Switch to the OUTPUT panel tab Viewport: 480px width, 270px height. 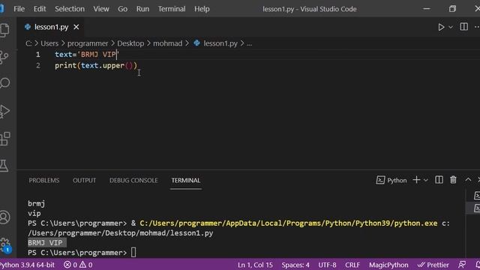(84, 180)
